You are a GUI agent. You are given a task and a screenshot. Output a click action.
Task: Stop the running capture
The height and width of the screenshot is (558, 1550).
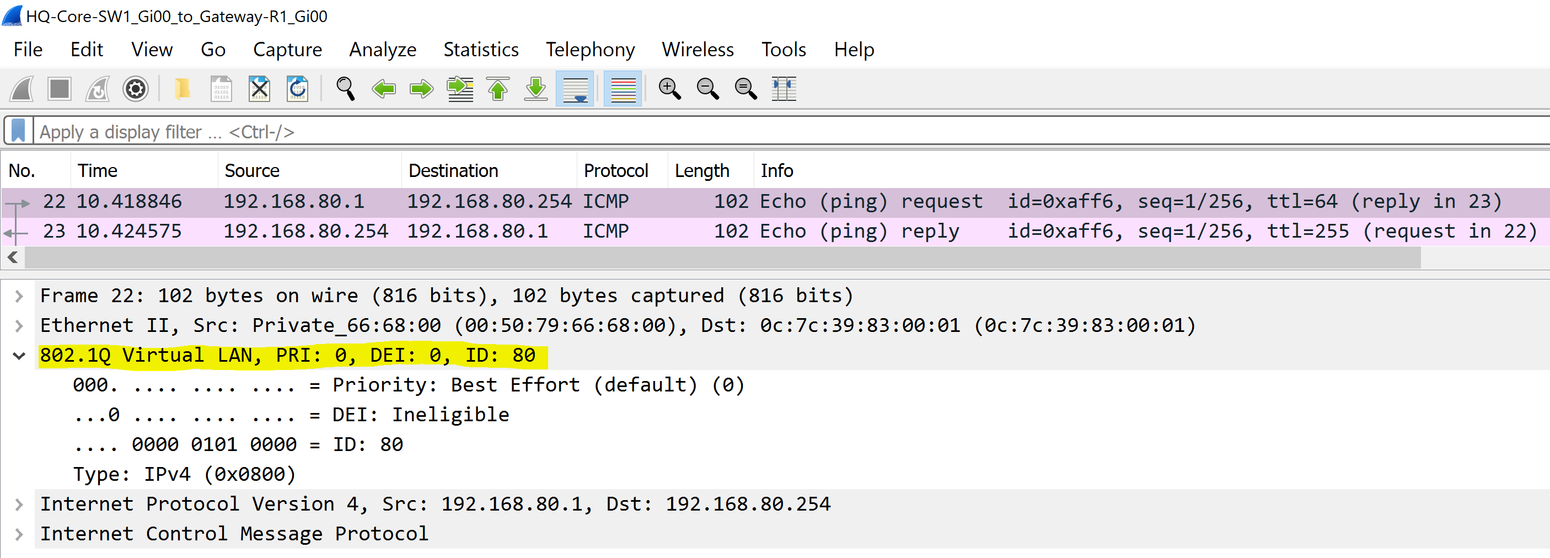click(60, 89)
